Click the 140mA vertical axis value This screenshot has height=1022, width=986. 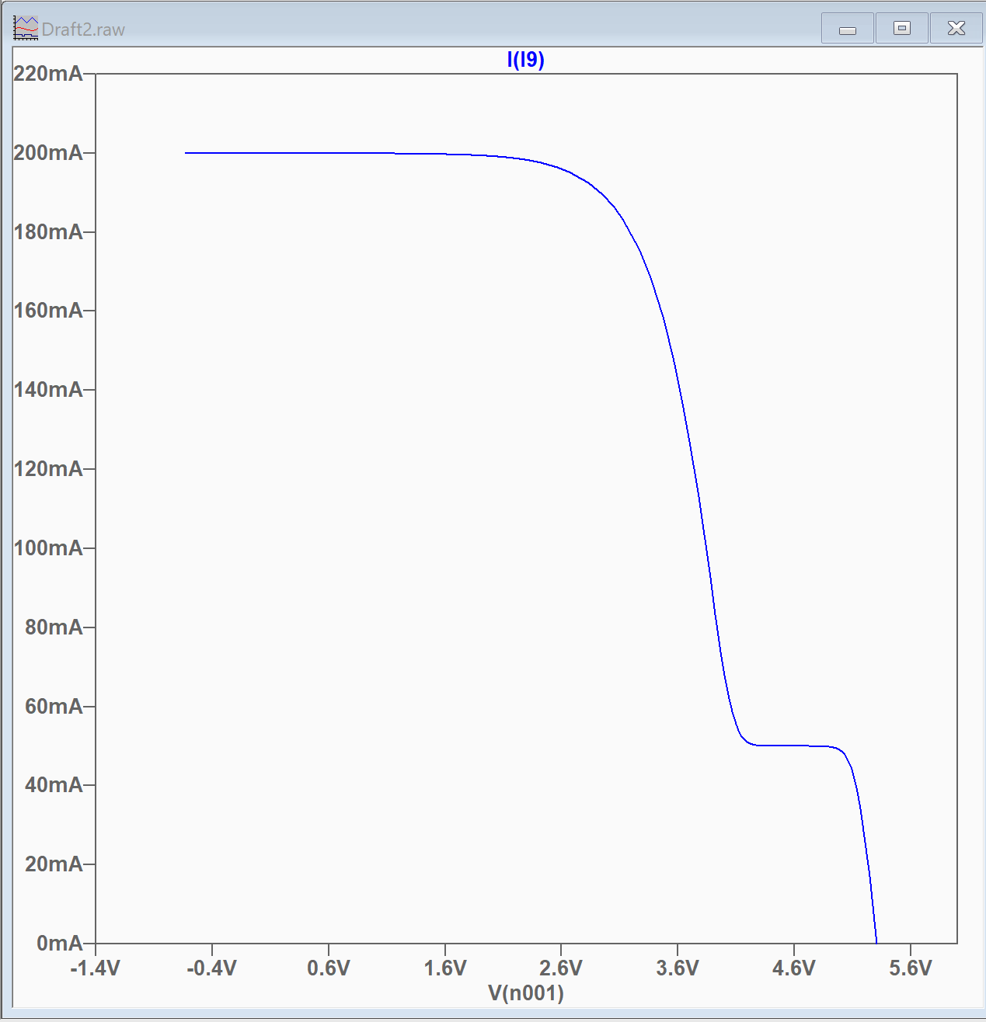(48, 390)
